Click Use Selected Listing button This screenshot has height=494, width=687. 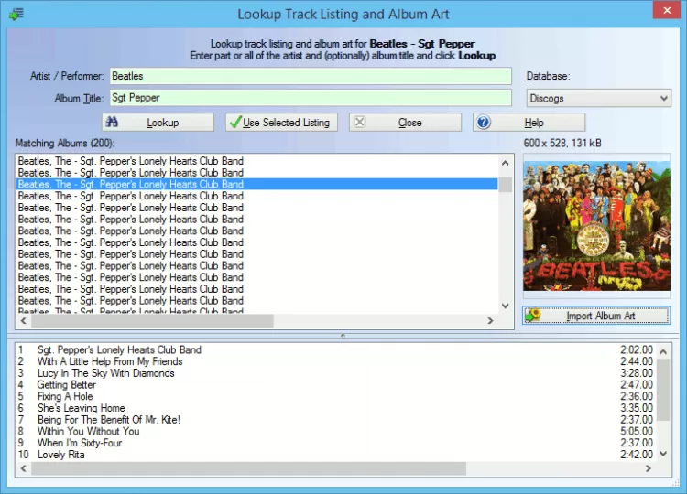coord(281,123)
